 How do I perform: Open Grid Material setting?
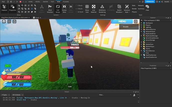93,9
